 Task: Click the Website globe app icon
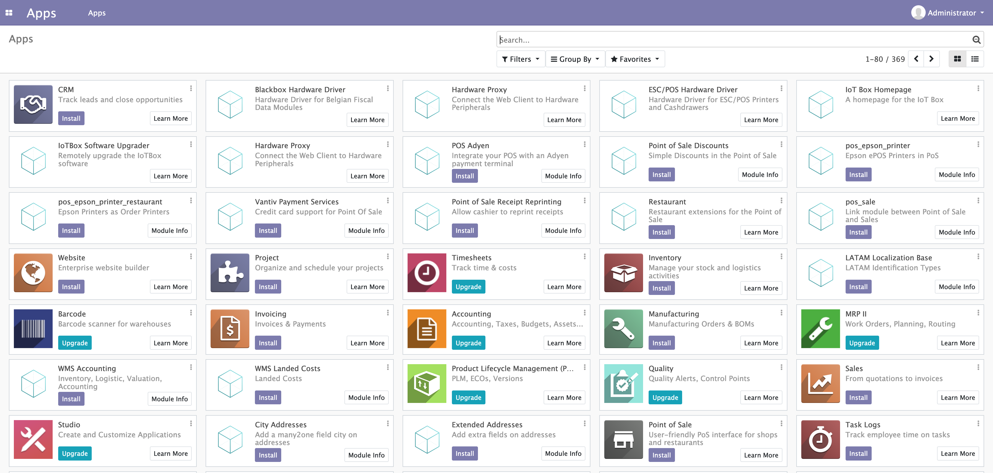tap(33, 272)
